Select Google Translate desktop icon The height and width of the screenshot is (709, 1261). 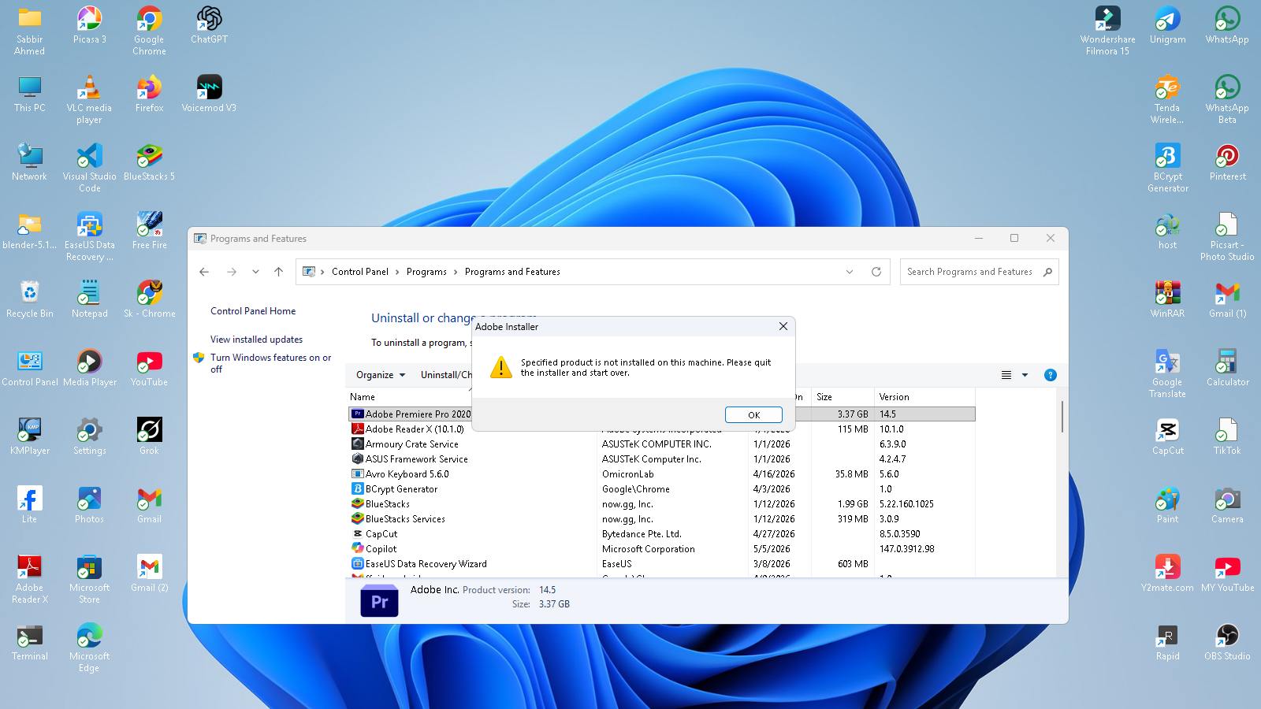coord(1167,373)
